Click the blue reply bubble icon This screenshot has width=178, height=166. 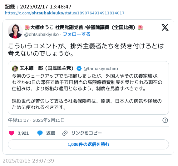(40, 133)
